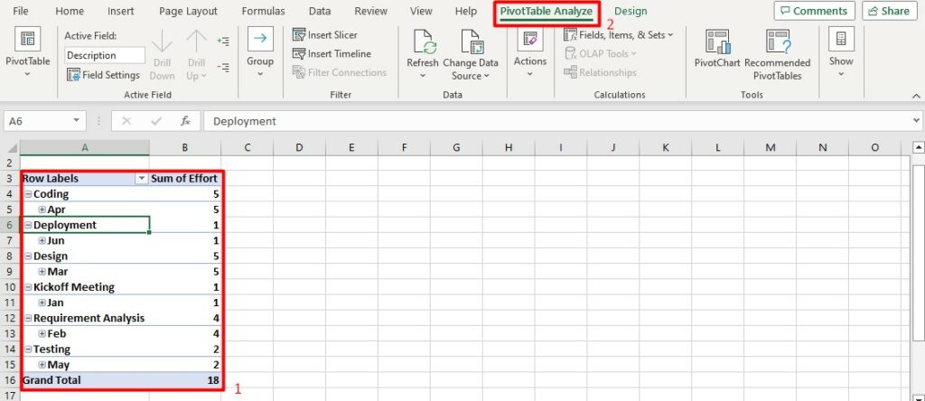Select the Sum of Effort header cell

185,179
